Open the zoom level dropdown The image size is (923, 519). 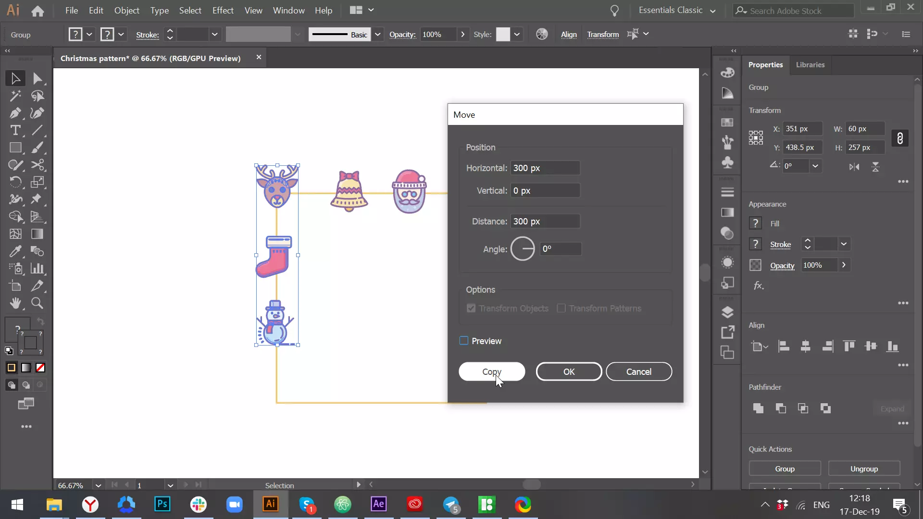coord(98,485)
